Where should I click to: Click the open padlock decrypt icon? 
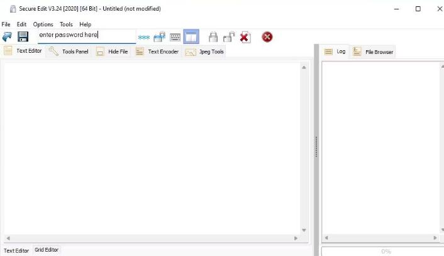229,37
